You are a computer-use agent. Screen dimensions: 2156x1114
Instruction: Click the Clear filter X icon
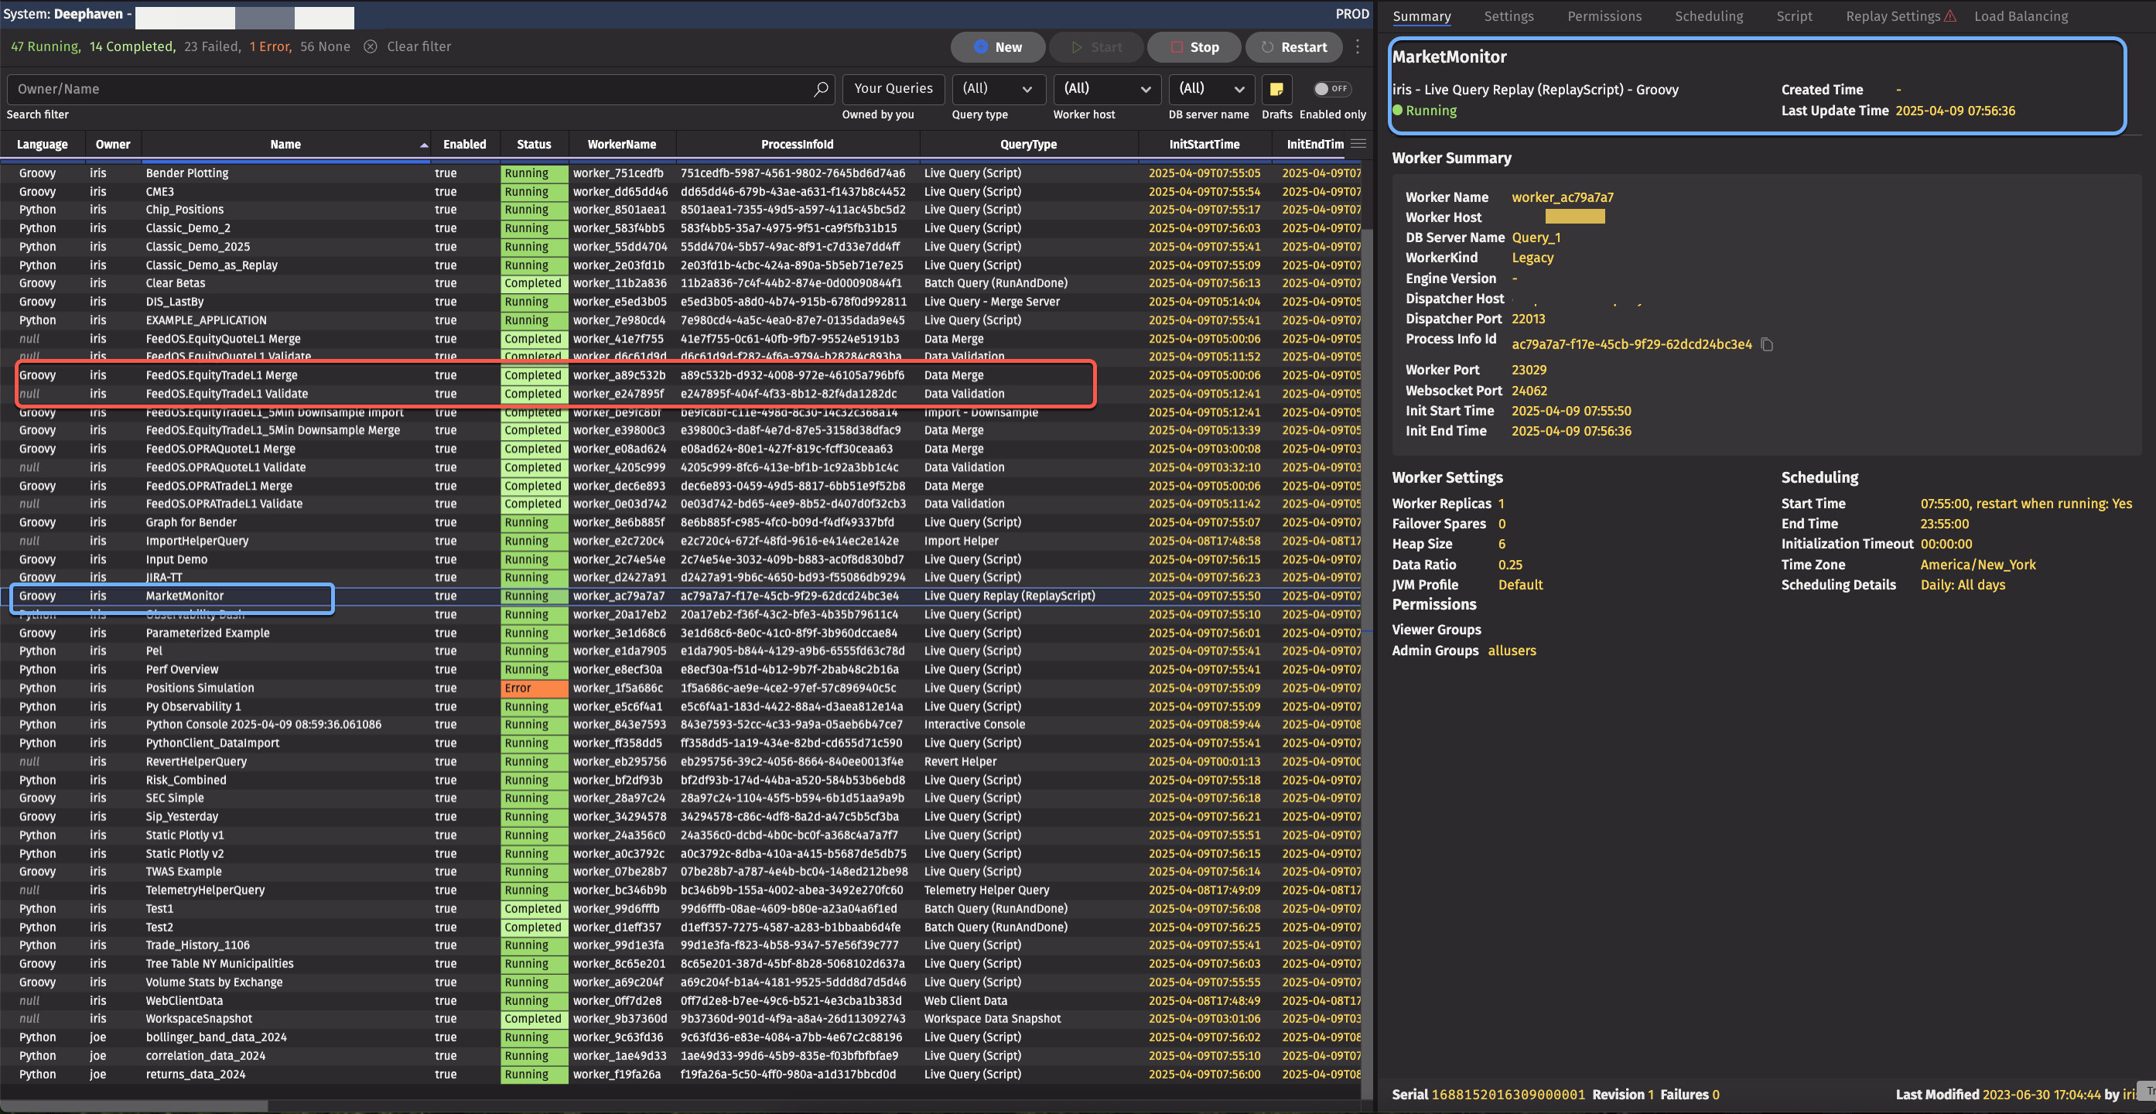pyautogui.click(x=370, y=47)
